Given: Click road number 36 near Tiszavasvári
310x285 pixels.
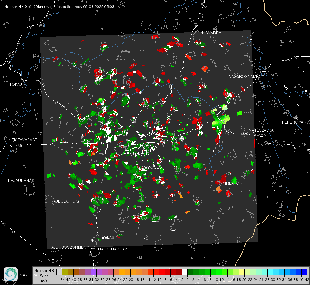Looking at the screenshot, I should click(x=20, y=146).
